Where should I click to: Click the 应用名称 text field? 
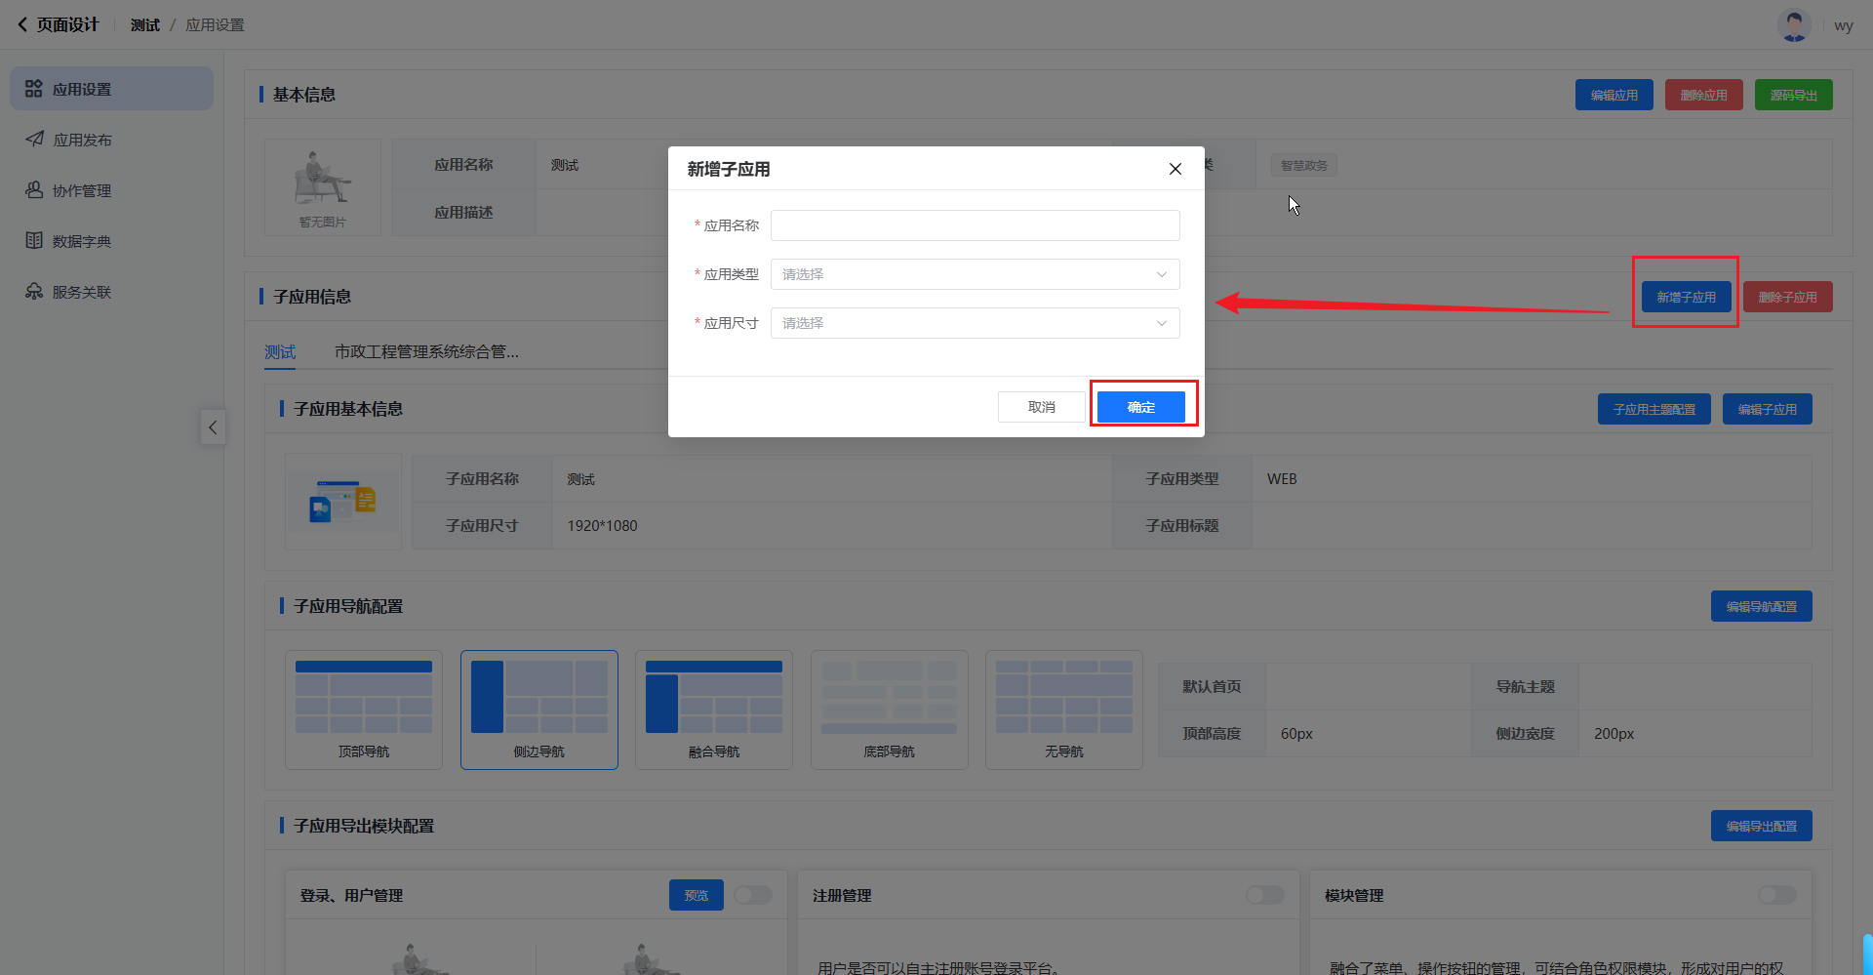[975, 225]
